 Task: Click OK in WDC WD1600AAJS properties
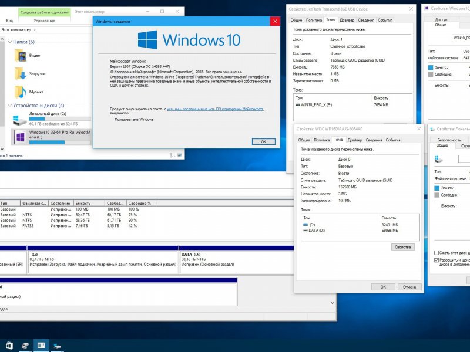[x=383, y=287]
